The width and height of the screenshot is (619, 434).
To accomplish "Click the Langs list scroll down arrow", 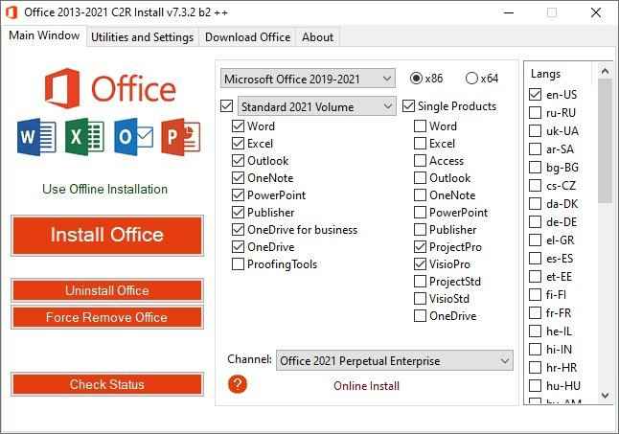I will pyautogui.click(x=606, y=394).
